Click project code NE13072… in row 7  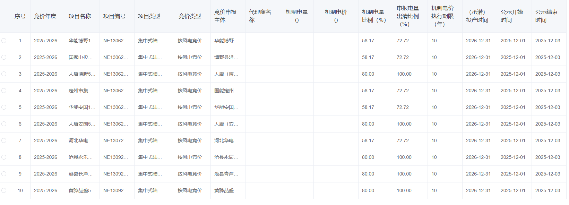[x=115, y=140]
